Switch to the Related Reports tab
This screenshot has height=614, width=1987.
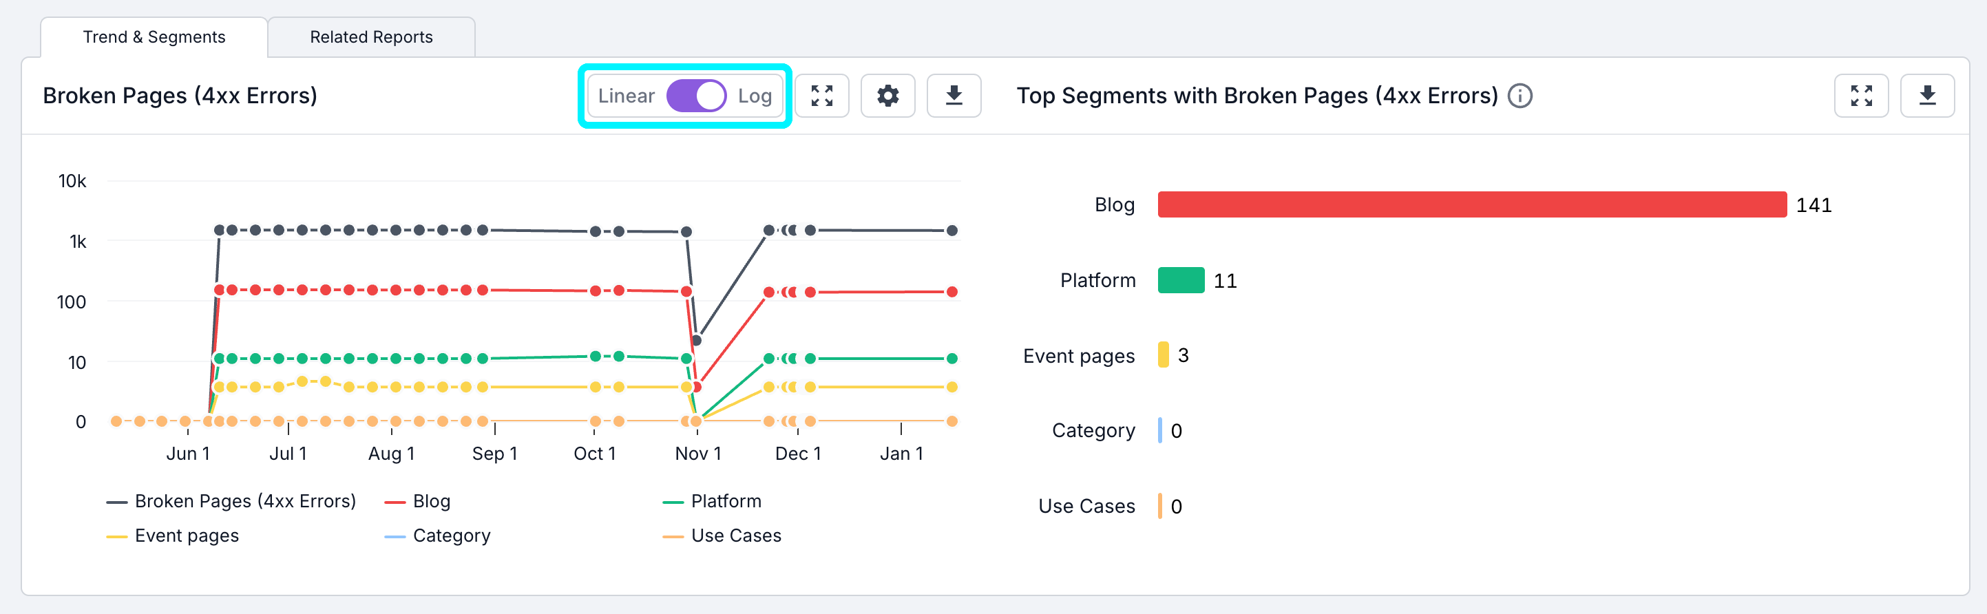[x=371, y=37]
